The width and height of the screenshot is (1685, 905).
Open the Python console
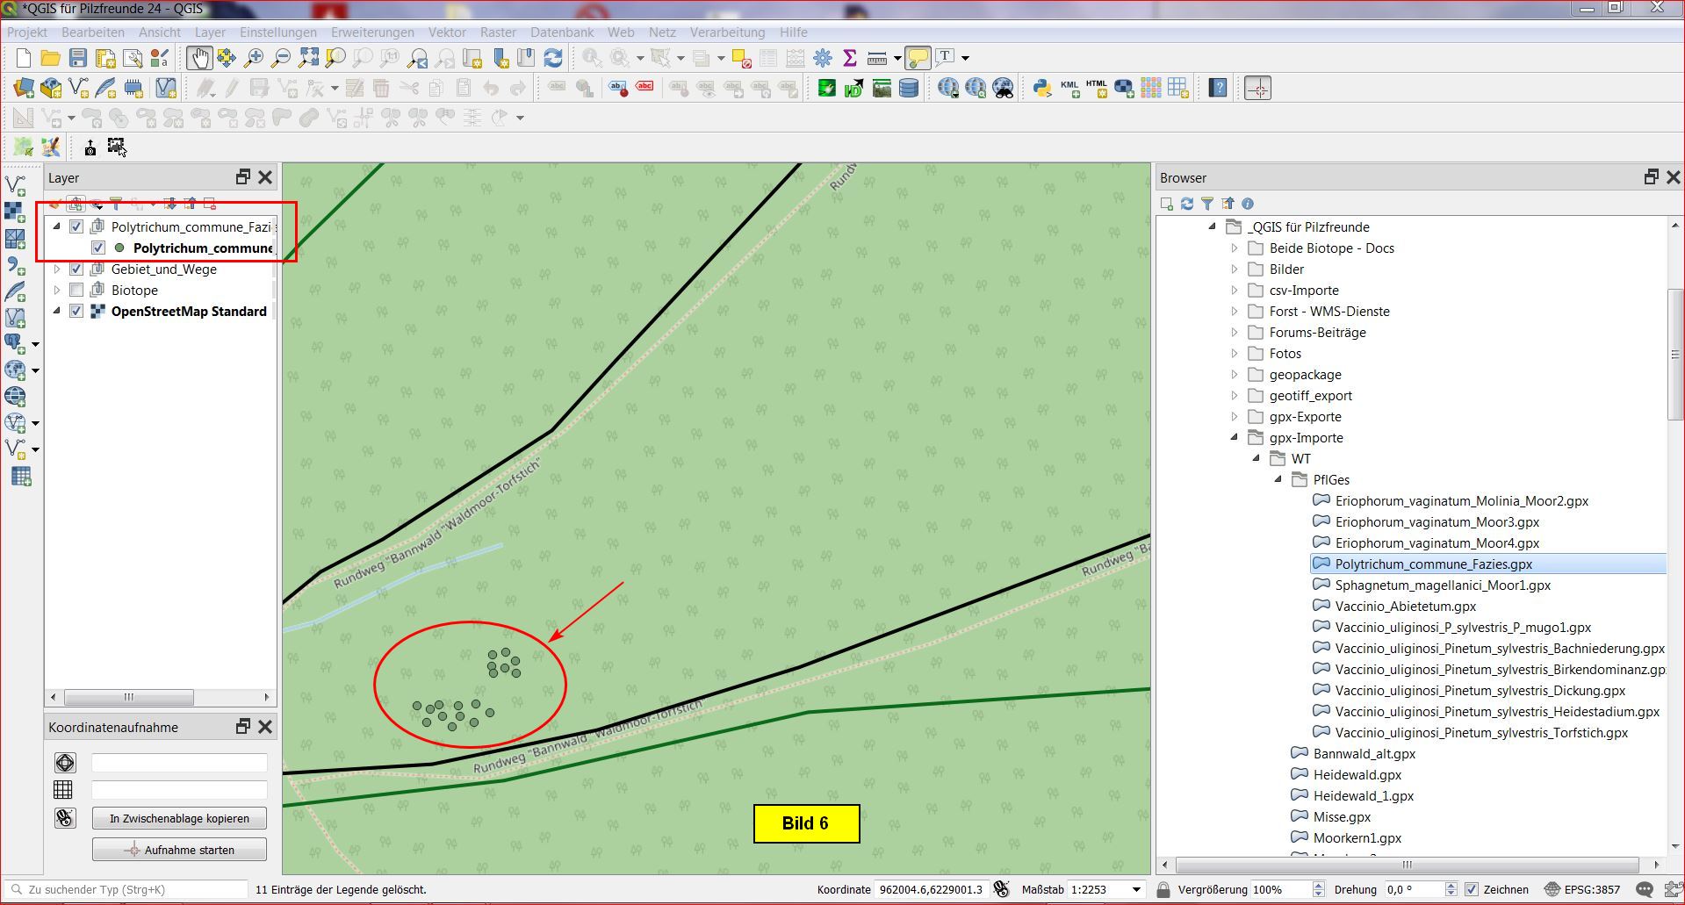pos(1042,88)
